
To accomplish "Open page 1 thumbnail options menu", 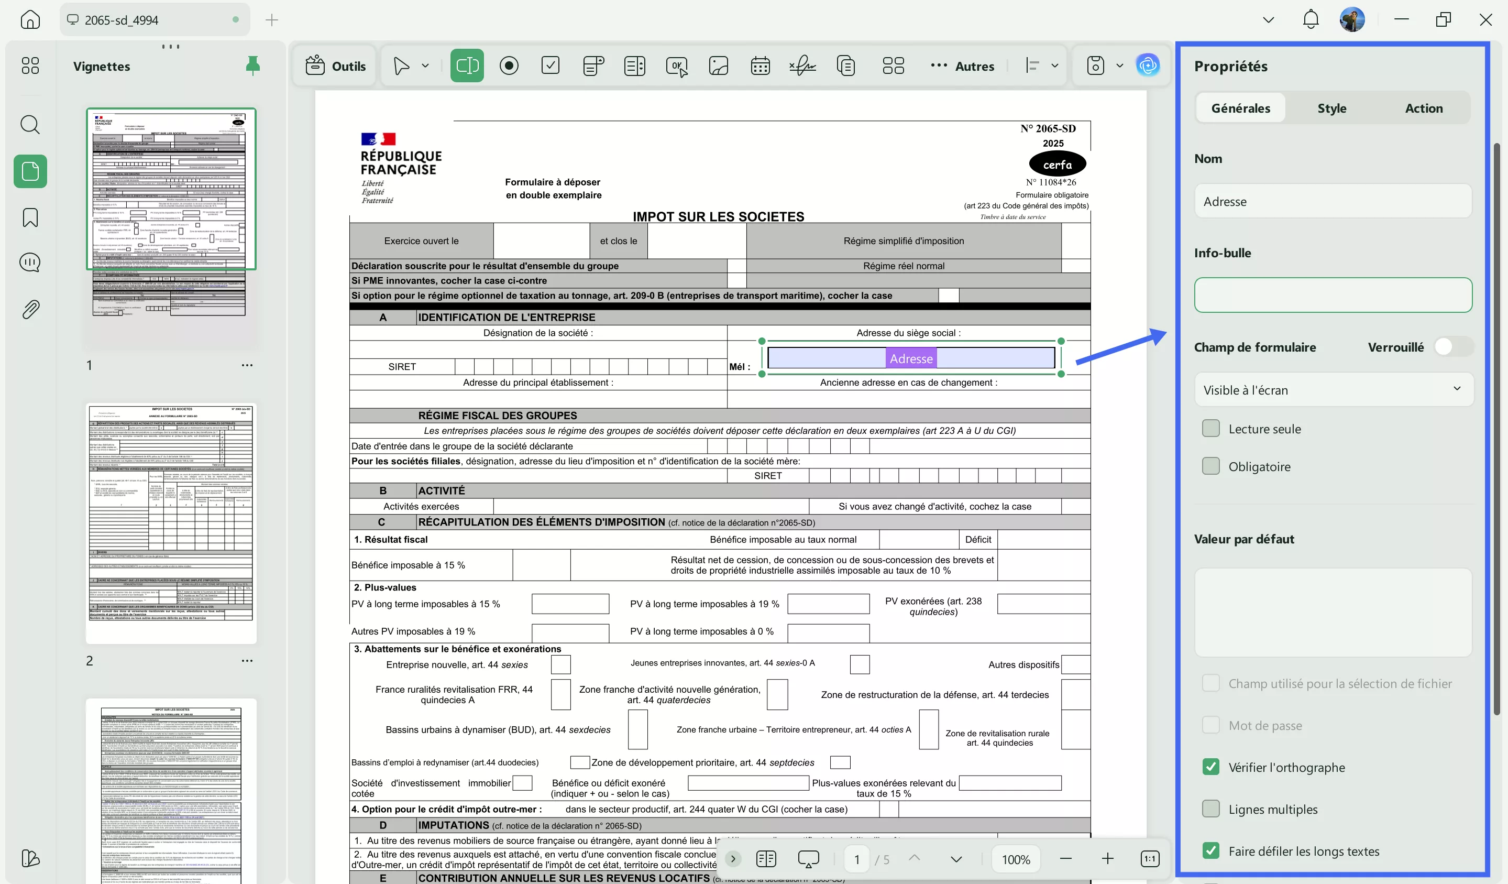I will point(247,365).
